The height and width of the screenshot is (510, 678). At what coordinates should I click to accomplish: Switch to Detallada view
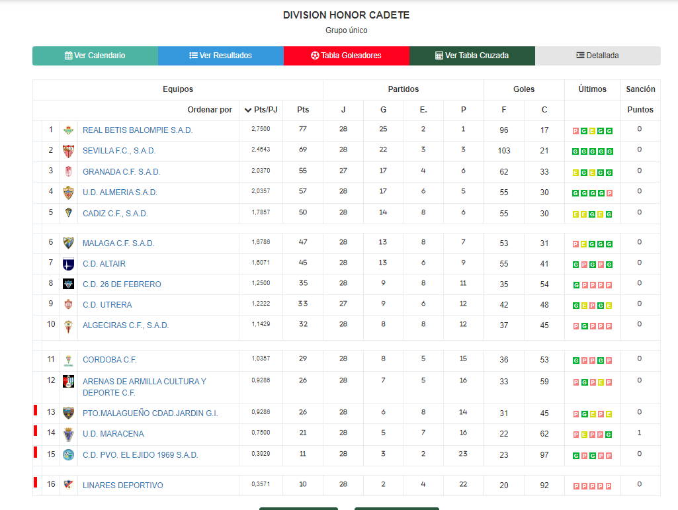click(x=597, y=56)
